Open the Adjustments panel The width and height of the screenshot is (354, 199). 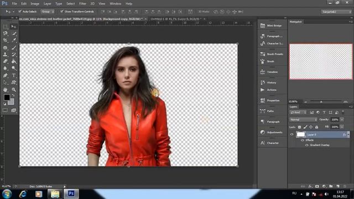272,132
